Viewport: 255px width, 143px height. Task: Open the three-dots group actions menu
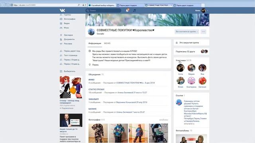pos(203,32)
